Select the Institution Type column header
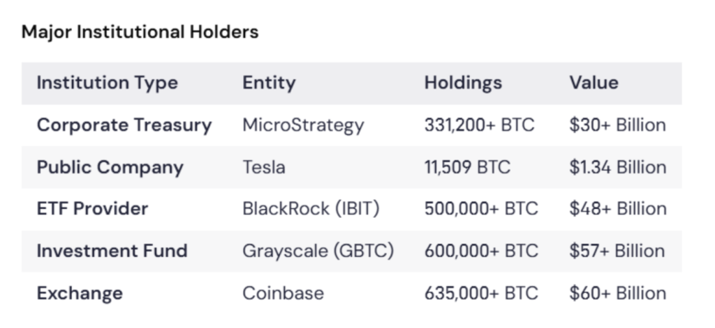 tap(107, 83)
